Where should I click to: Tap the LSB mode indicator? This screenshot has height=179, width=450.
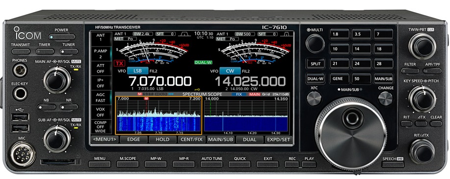tap(138, 71)
